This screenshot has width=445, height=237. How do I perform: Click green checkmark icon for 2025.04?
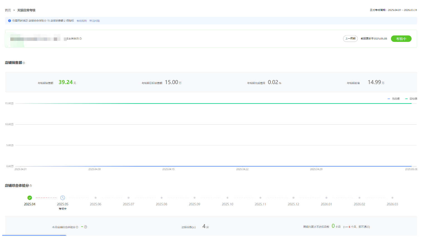point(30,198)
